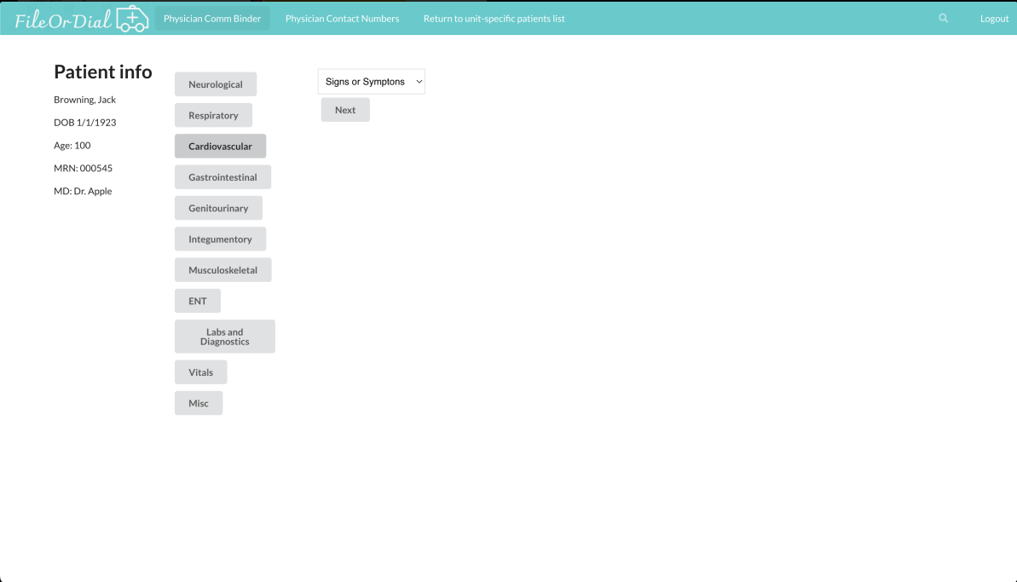Viewport: 1017px width, 582px height.
Task: Select the Gastrointestinal category
Action: pos(222,176)
